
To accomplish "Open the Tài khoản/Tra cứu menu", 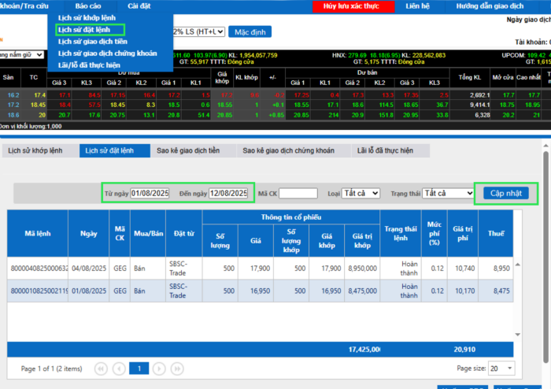I will pyautogui.click(x=24, y=6).
